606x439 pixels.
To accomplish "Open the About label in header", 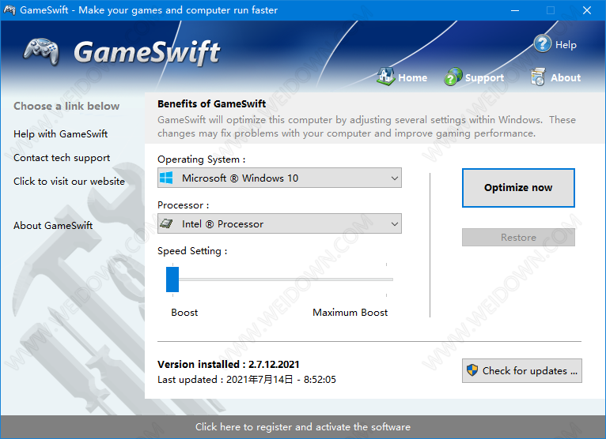I will pyautogui.click(x=566, y=78).
